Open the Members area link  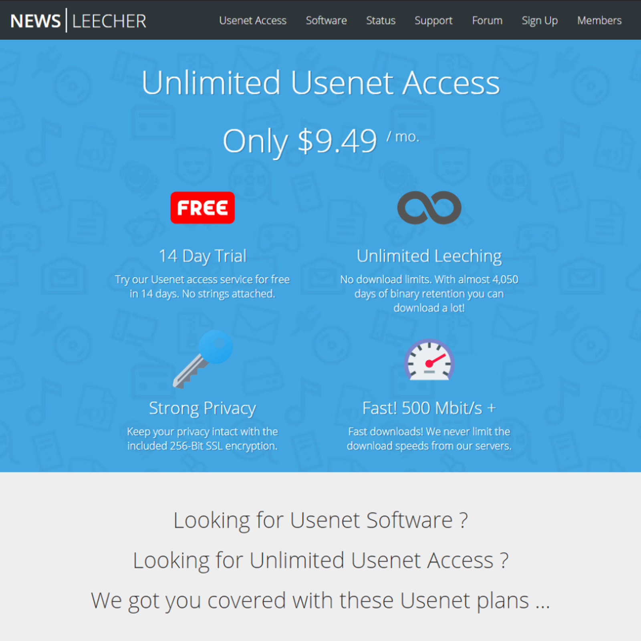(599, 20)
